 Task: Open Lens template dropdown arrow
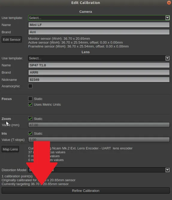click(167, 58)
